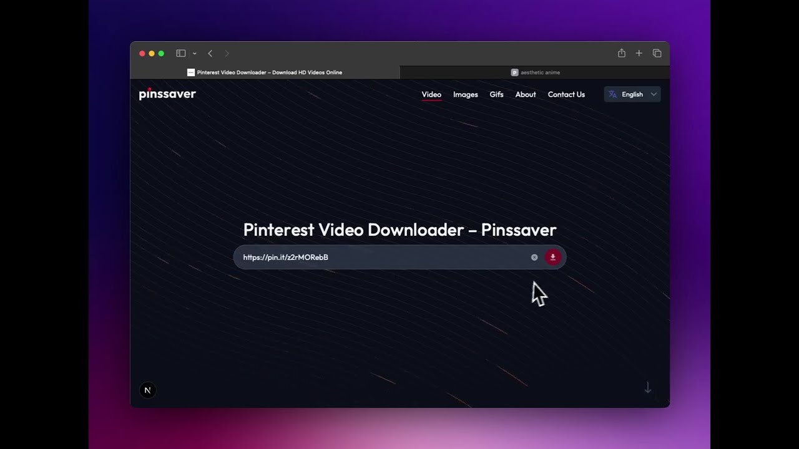799x449 pixels.
Task: Open the English language dropdown
Action: tap(632, 94)
